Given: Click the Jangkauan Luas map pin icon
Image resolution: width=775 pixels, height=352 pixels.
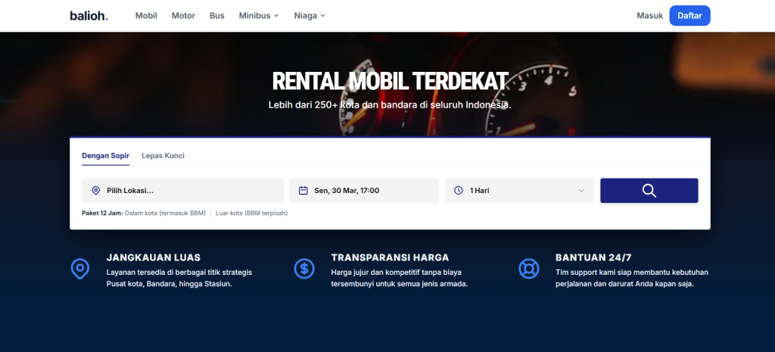Looking at the screenshot, I should (x=79, y=269).
